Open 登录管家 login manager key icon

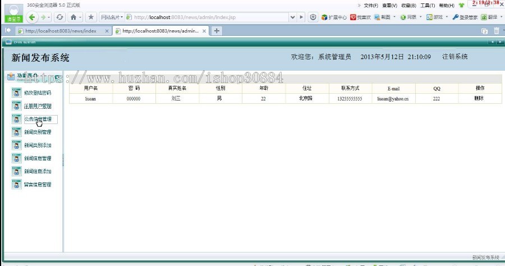click(465, 17)
